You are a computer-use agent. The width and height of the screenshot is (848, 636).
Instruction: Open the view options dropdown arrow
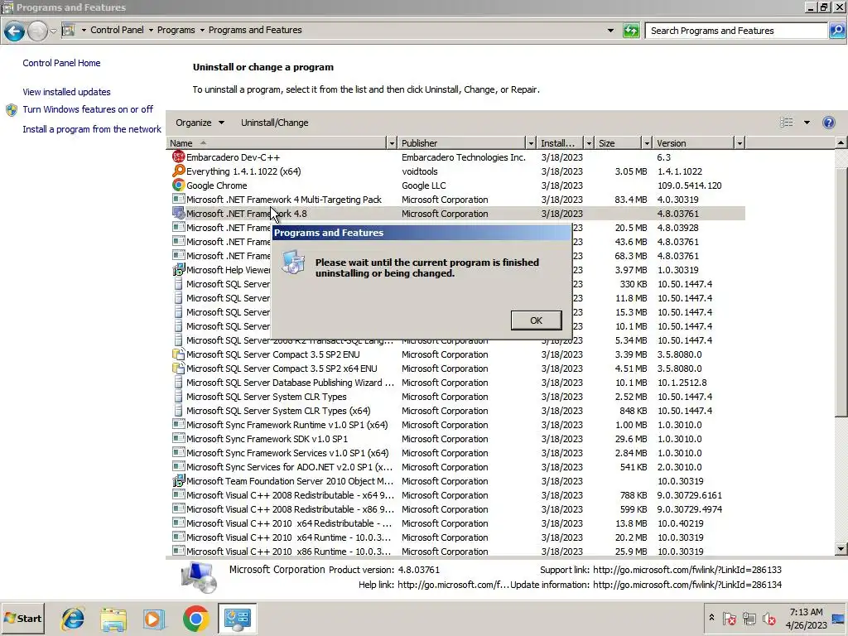coord(807,123)
